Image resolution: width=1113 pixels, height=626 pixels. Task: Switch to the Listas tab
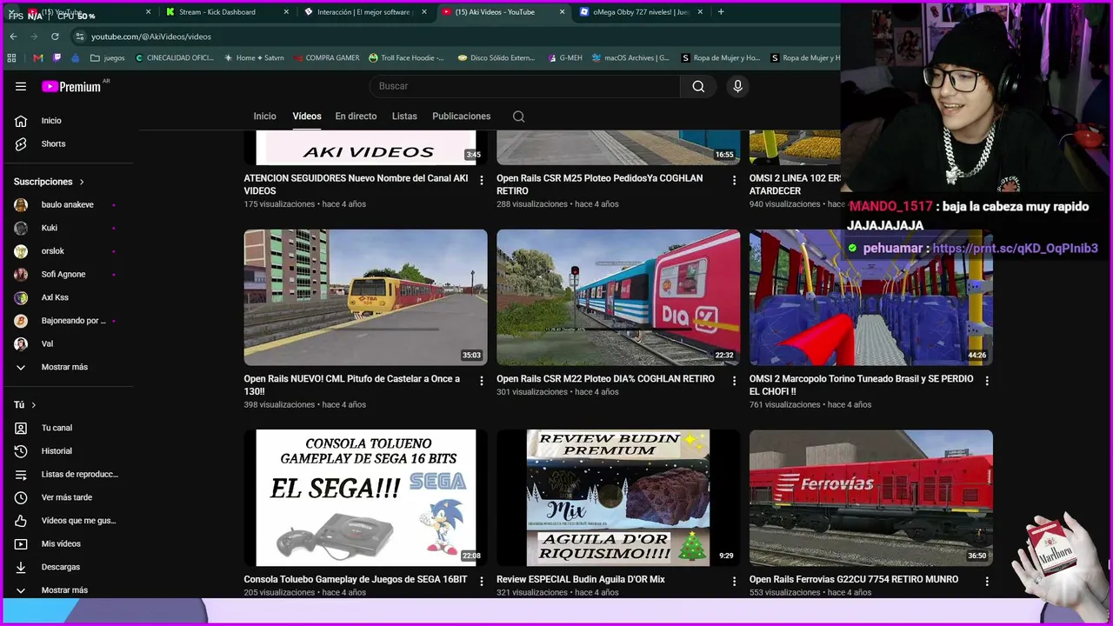click(404, 117)
